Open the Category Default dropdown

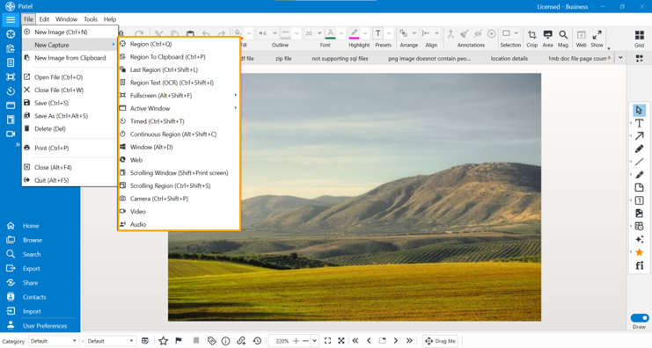[x=53, y=341]
